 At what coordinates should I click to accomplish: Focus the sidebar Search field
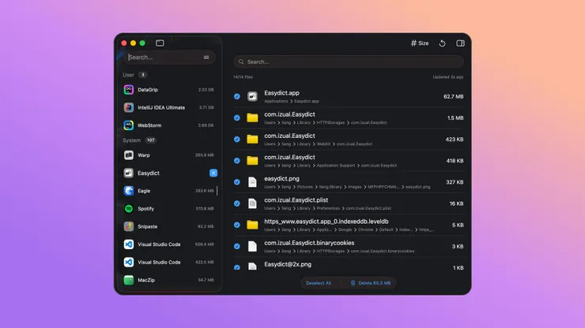coord(170,58)
